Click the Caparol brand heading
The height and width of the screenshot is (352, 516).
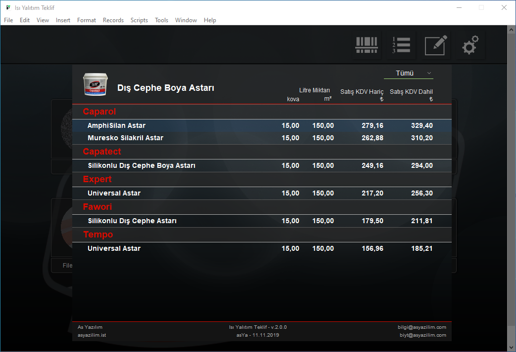(99, 112)
